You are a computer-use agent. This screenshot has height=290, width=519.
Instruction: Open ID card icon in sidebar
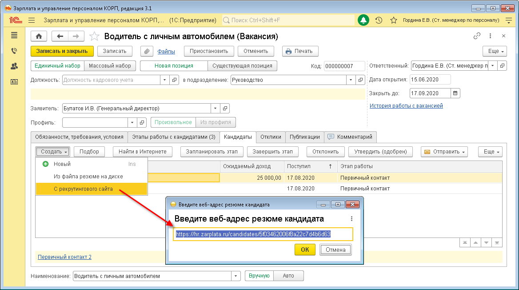(14, 82)
